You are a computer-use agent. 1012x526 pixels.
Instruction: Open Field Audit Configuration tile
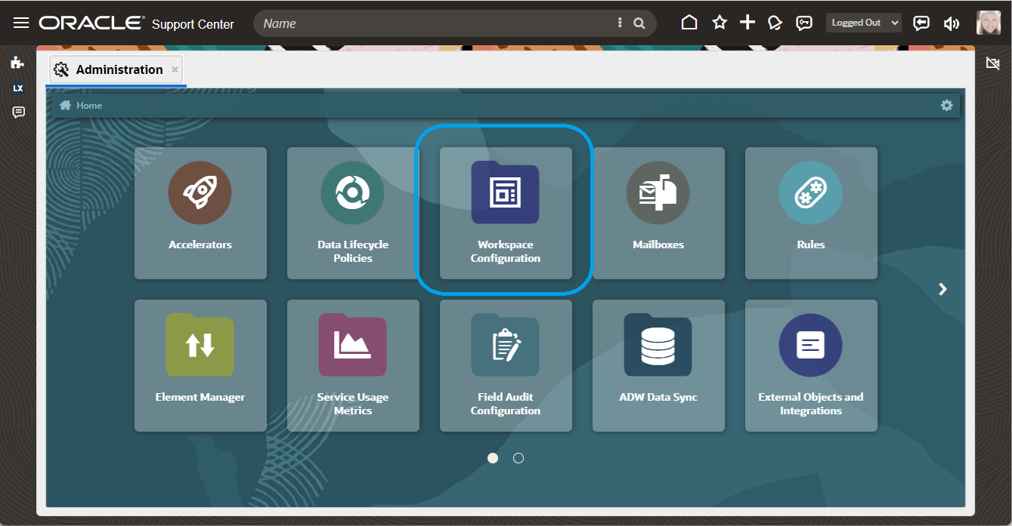coord(506,366)
